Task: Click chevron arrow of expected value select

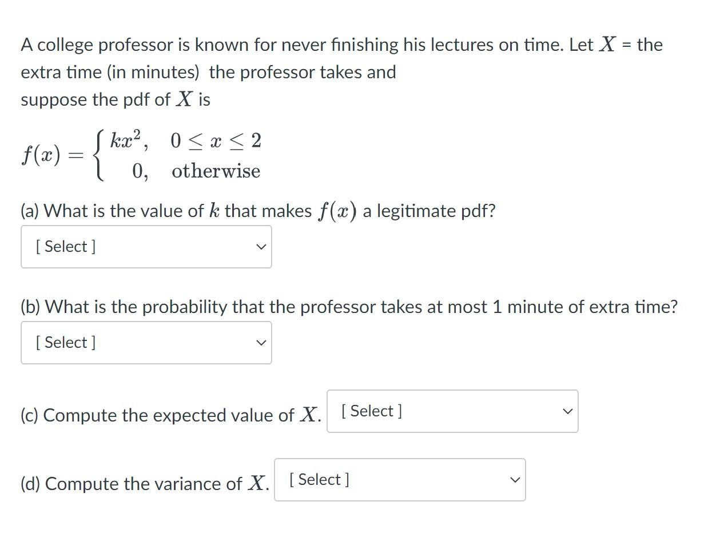Action: pyautogui.click(x=567, y=411)
